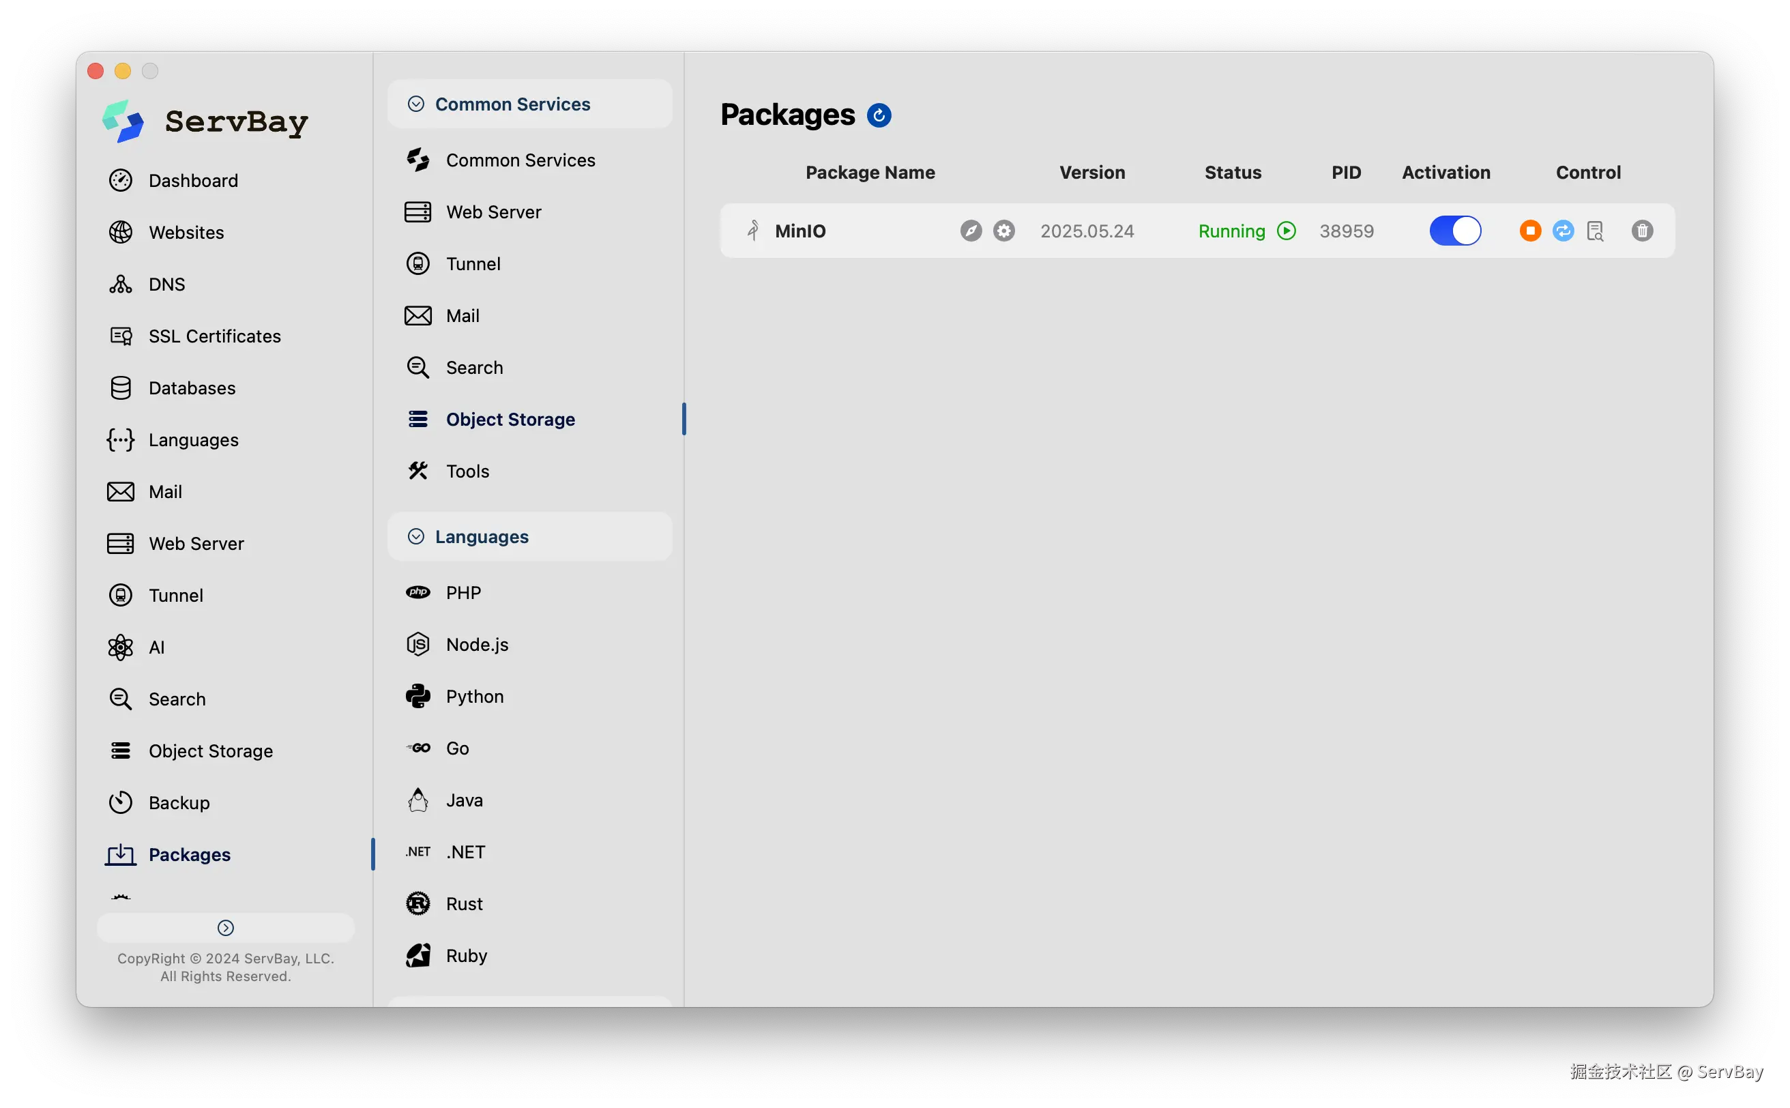Go to SSL Certificates in the sidebar

pos(214,336)
